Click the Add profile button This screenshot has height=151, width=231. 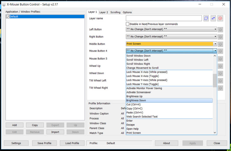point(14,125)
